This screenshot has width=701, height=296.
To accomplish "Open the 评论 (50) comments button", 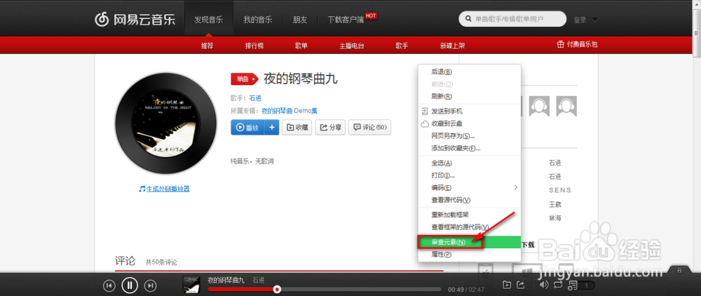I will coord(369,128).
